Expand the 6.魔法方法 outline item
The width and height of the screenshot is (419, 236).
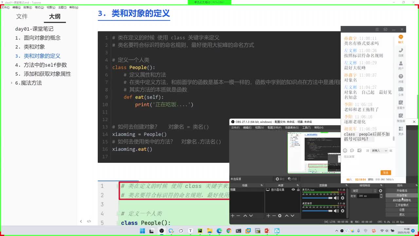pos(12,83)
